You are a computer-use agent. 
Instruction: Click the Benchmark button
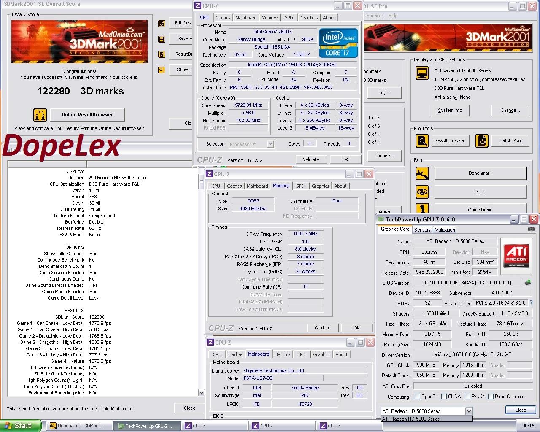coord(480,173)
